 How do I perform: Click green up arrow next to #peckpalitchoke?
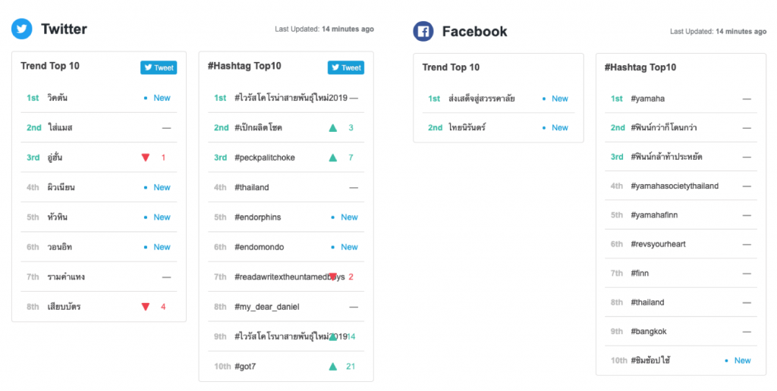(332, 158)
